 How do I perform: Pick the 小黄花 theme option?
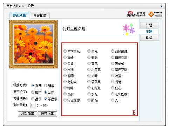89,69
